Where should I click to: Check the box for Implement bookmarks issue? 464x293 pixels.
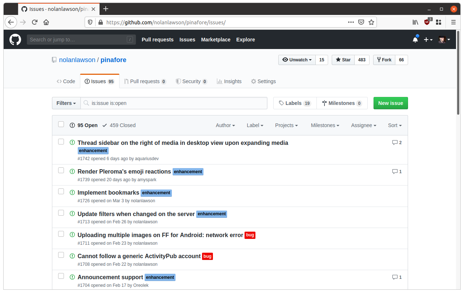pos(61,192)
